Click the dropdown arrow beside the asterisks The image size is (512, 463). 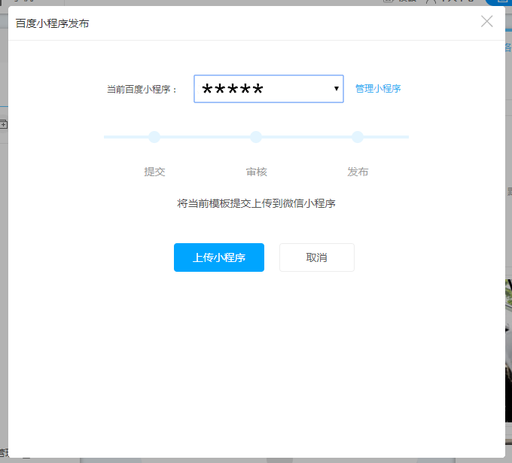(x=337, y=89)
